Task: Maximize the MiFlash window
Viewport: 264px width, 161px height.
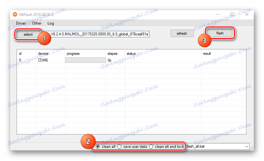Action: click(232, 14)
